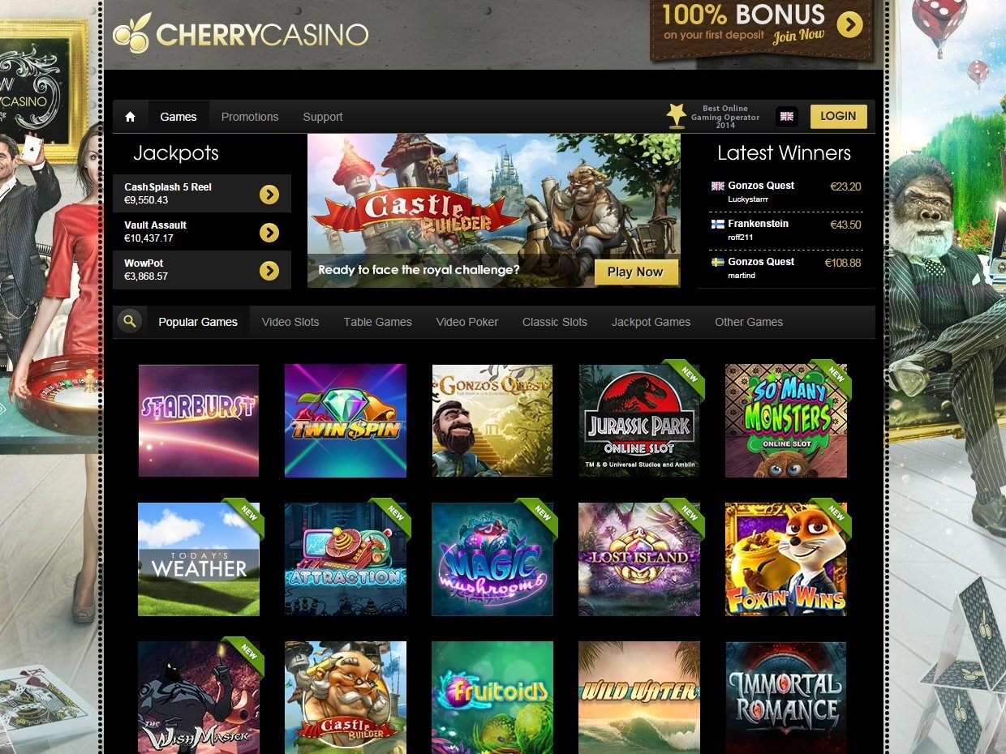Click the Best Online Gaming Operator award star
Screen dimensions: 1006x754
tap(676, 117)
